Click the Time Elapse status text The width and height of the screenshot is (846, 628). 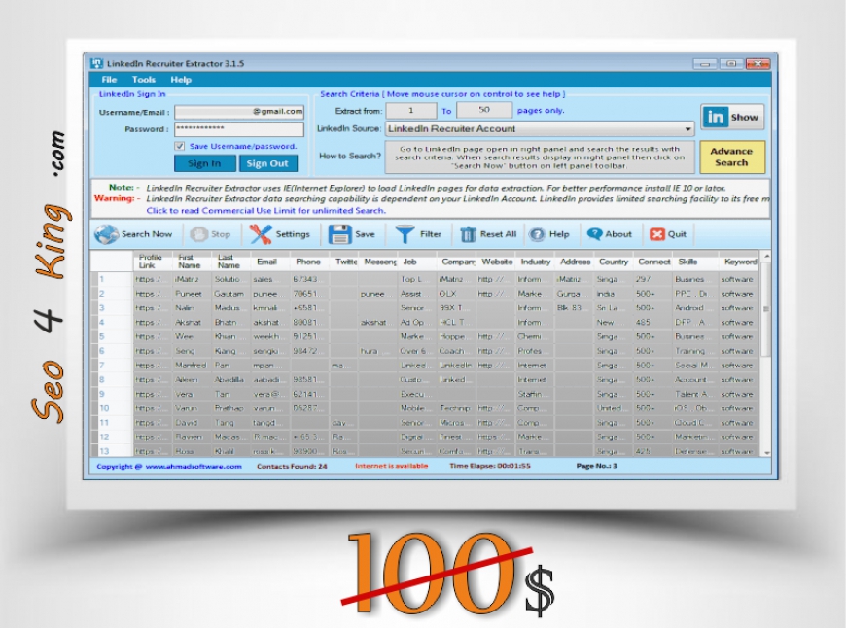click(x=490, y=466)
